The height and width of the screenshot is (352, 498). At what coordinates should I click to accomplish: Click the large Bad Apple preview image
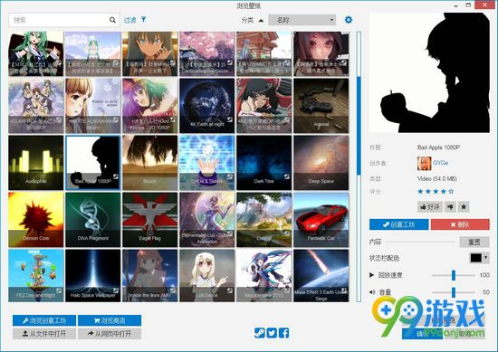[429, 72]
